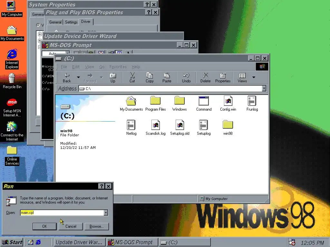Screen dimensions: 330x247
Task: Open the Go menu
Action: (102, 67)
